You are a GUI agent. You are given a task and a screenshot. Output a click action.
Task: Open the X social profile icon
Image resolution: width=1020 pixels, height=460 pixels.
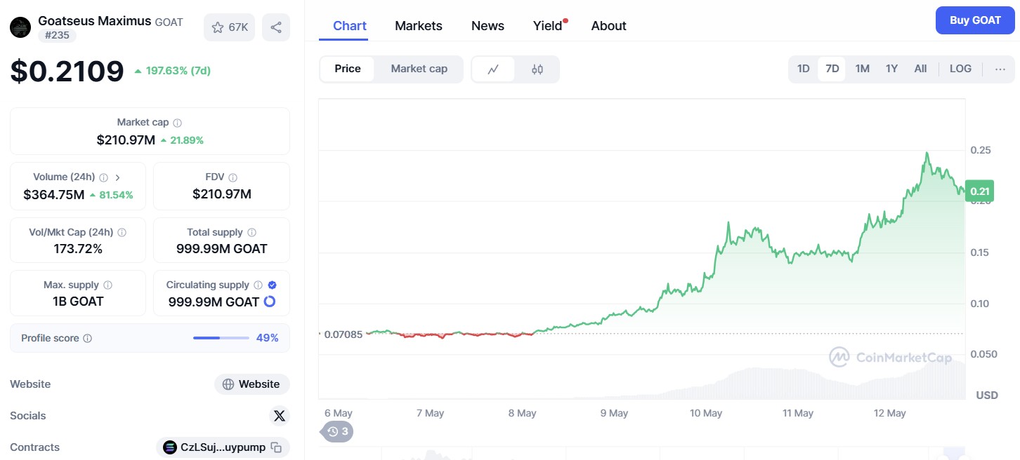pos(279,416)
